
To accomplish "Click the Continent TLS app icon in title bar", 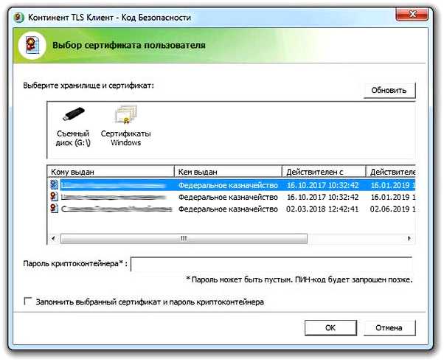I will pyautogui.click(x=18, y=17).
